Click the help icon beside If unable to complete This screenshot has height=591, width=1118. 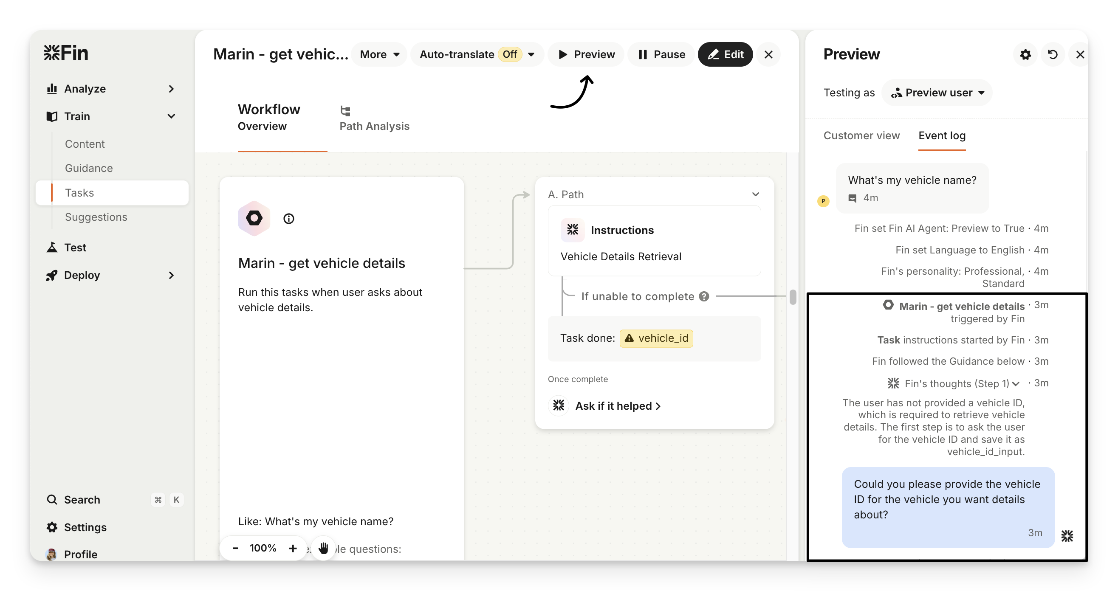coord(704,296)
